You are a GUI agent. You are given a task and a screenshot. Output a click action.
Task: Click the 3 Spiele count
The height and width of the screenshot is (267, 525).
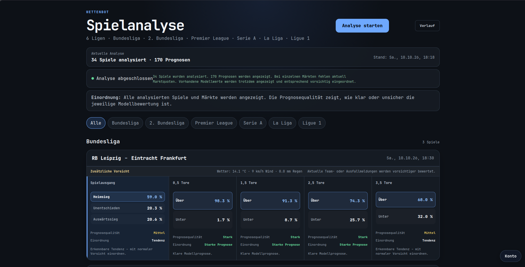click(x=431, y=142)
